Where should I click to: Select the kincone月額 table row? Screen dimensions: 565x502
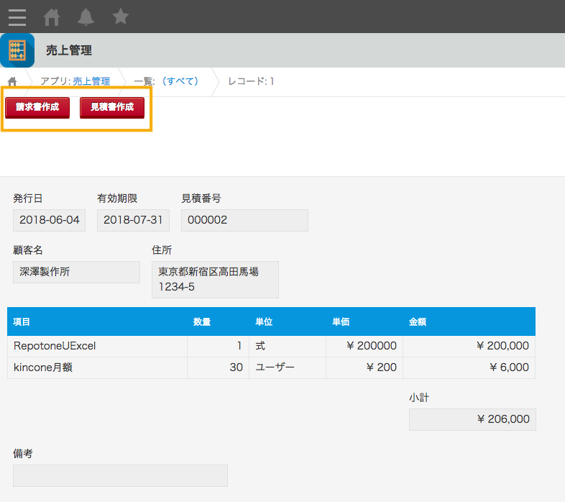(271, 368)
